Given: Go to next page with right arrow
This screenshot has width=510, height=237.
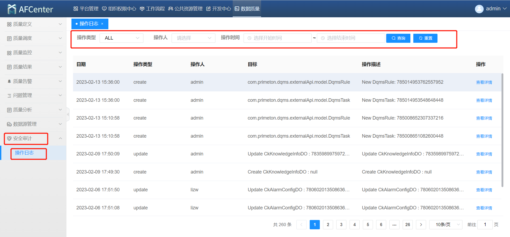Looking at the screenshot, I should tap(421, 225).
